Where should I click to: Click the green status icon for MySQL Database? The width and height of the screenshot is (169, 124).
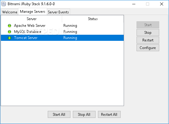pyautogui.click(x=9, y=32)
